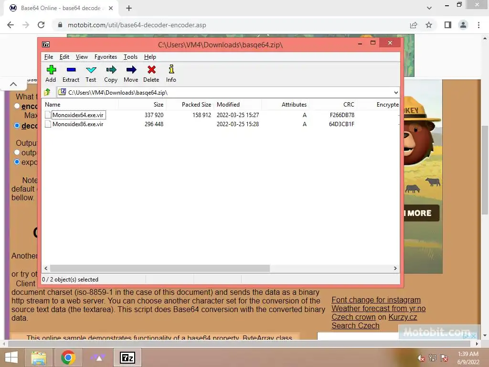The height and width of the screenshot is (367, 489).
Task: Select the output to textbox radio button
Action: [17, 152]
